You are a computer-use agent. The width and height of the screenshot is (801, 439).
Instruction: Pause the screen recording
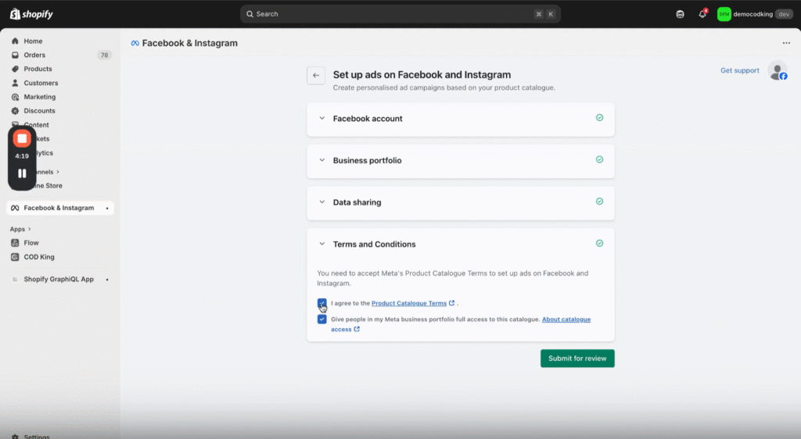[22, 173]
